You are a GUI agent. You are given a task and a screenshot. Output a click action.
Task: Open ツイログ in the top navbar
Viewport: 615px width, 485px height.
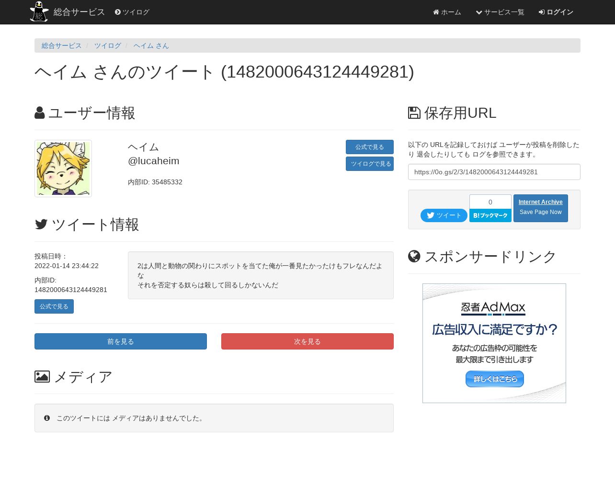(x=132, y=12)
